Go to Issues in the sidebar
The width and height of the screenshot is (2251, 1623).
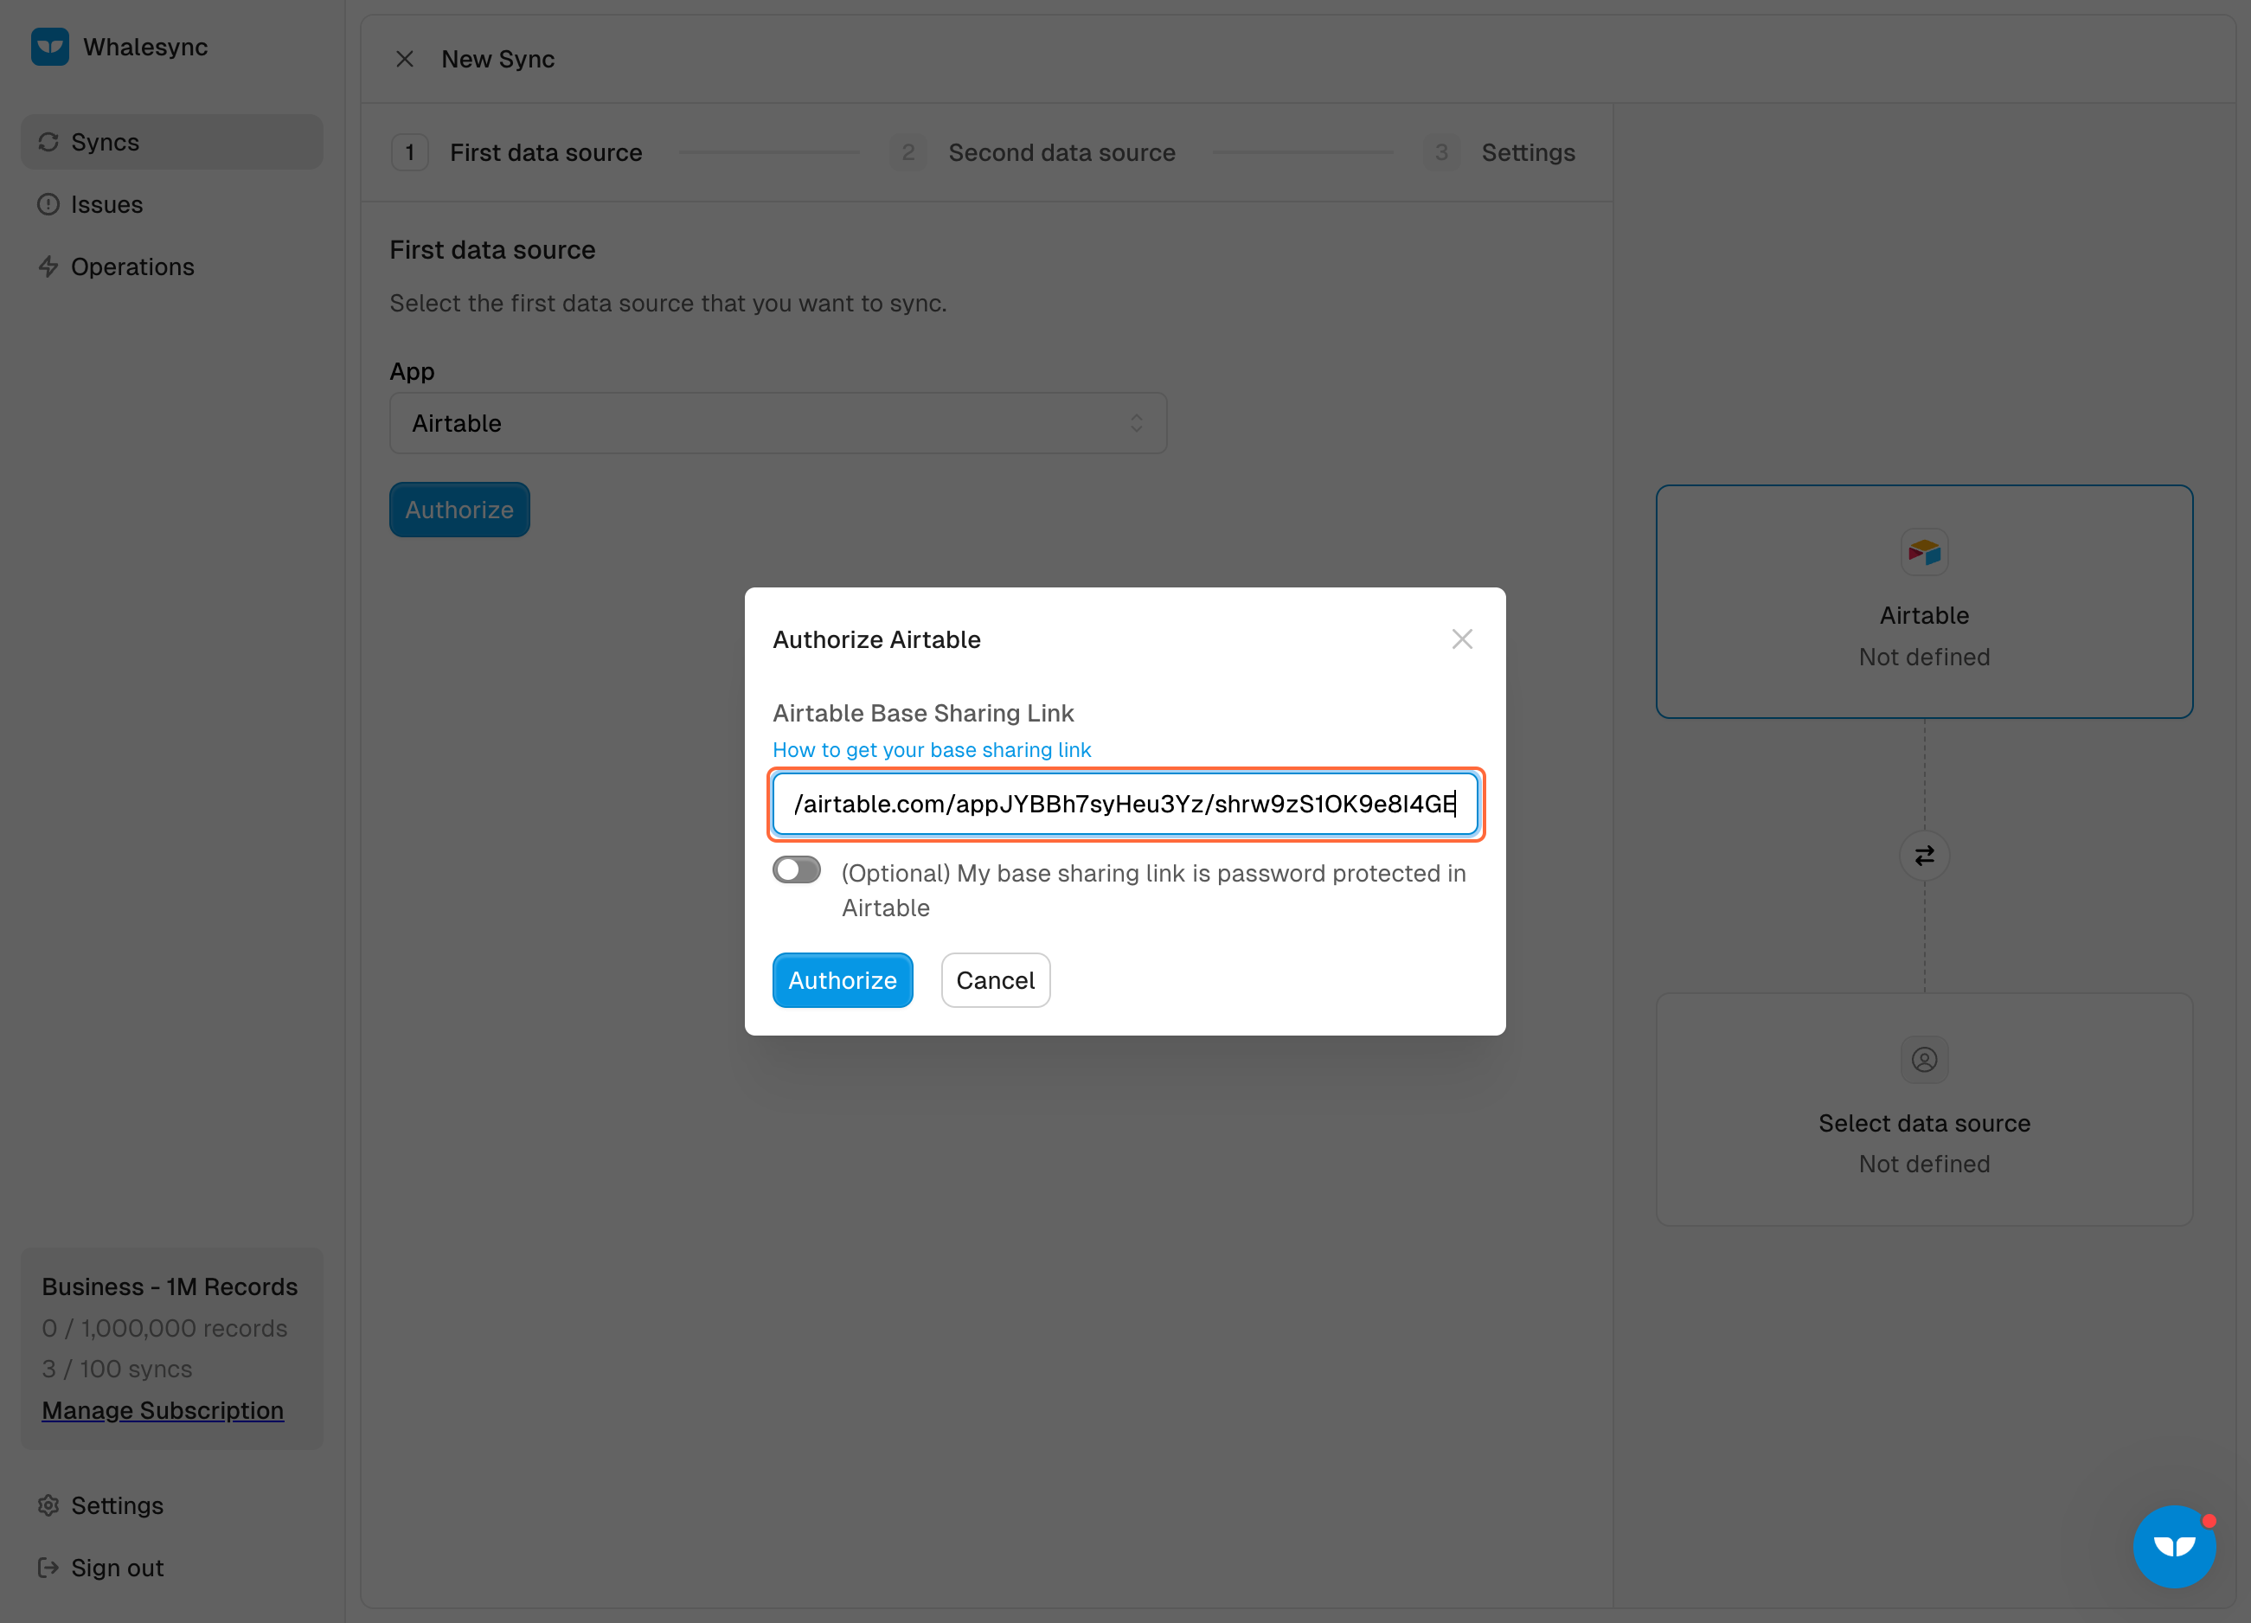click(x=171, y=204)
